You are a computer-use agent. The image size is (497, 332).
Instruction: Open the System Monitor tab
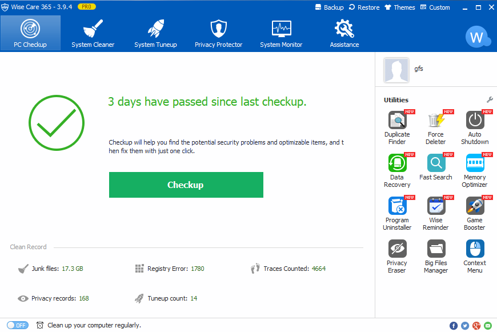click(x=281, y=33)
